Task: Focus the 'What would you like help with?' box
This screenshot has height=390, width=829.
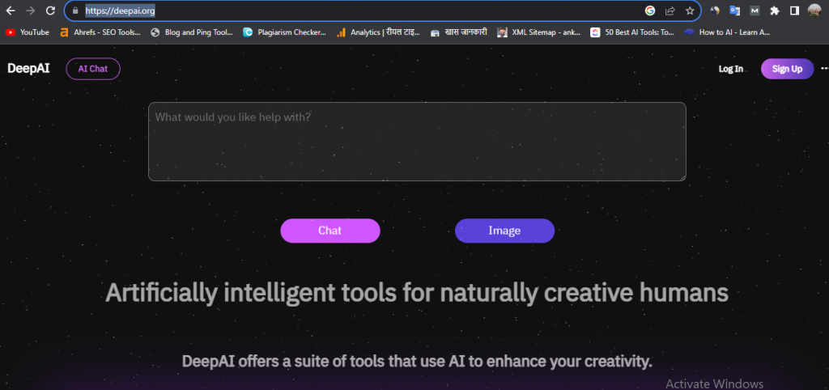Action: [x=417, y=142]
